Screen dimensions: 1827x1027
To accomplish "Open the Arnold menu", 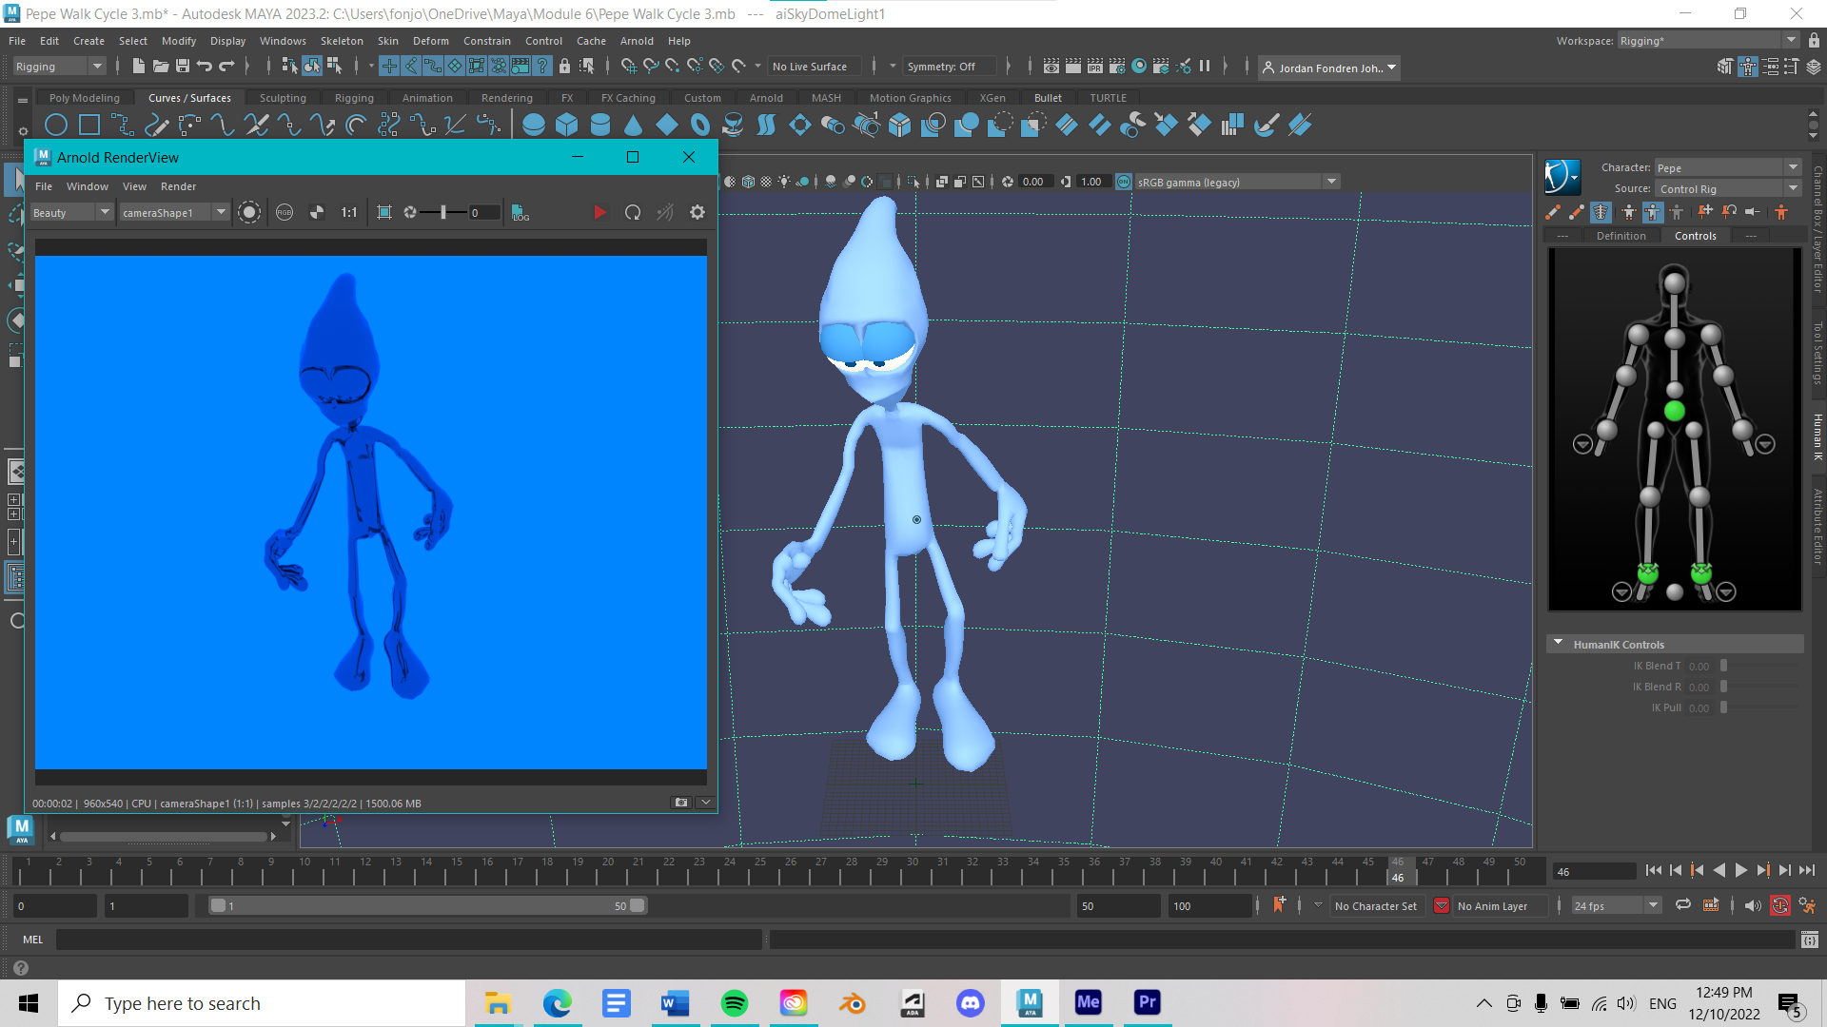I will 637,40.
